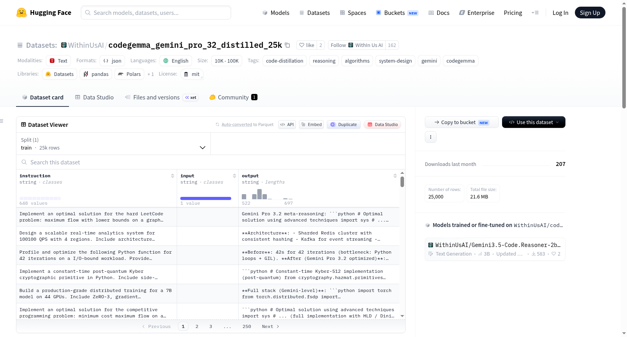Focus the Search this dataset field
The height and width of the screenshot is (337, 627).
tap(211, 162)
